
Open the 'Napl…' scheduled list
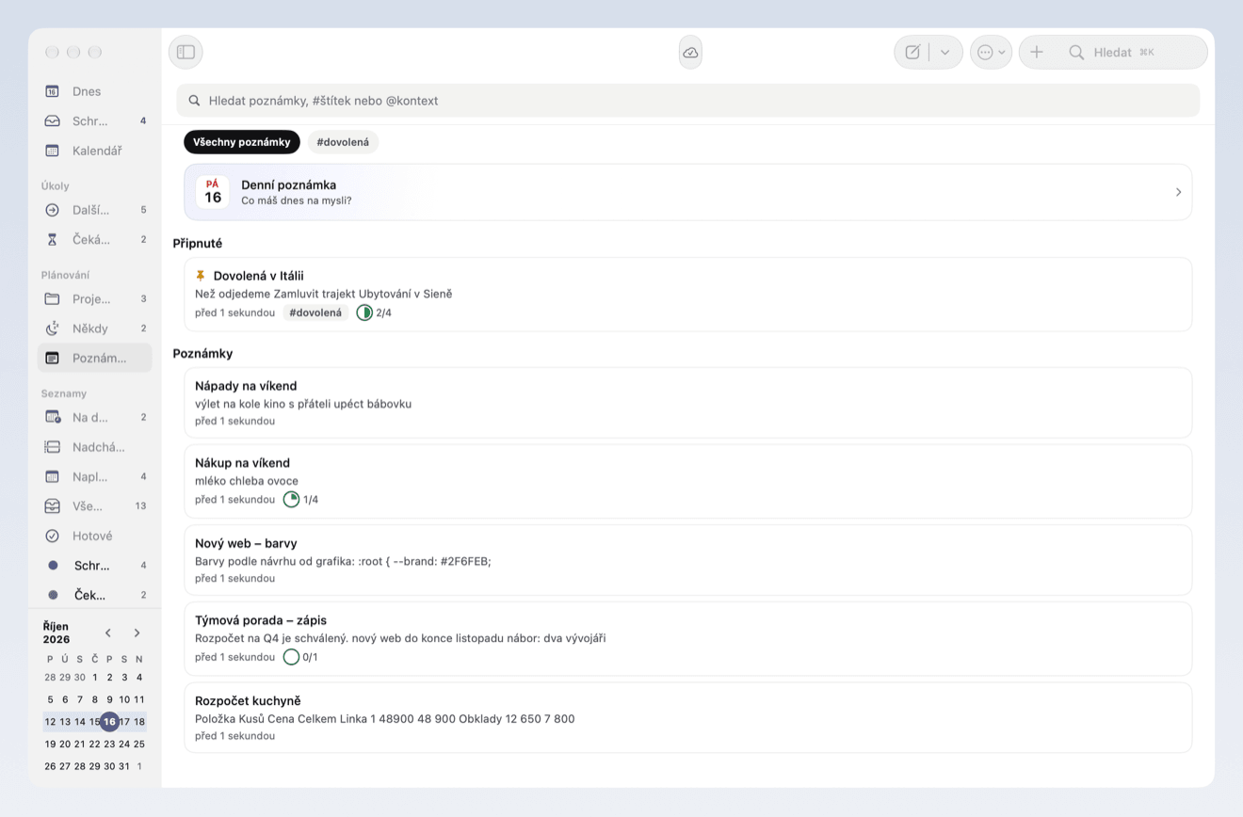click(x=94, y=476)
